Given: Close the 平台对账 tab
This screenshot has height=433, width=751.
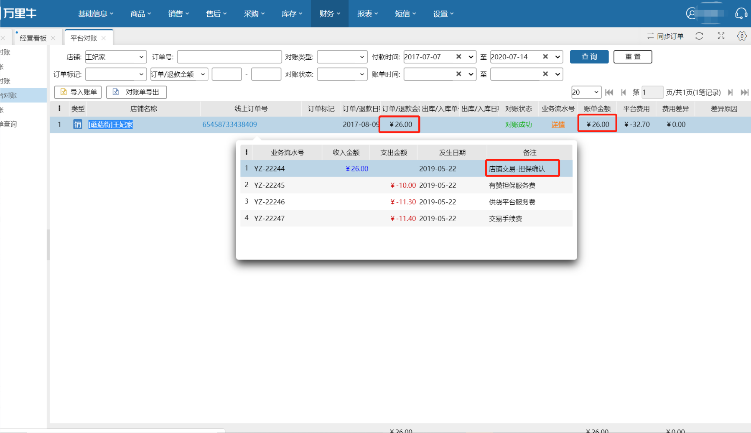Looking at the screenshot, I should pos(103,38).
